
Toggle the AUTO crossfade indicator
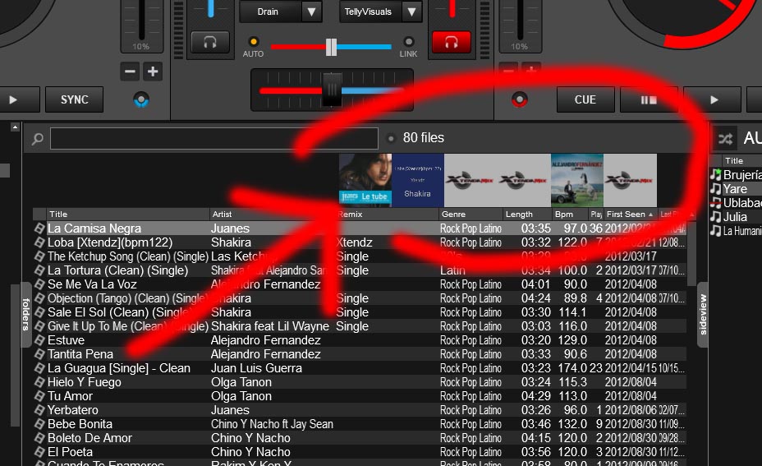coord(253,42)
